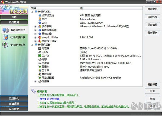Select the Microsoft Windows 7 Ultimate value

[104, 26]
